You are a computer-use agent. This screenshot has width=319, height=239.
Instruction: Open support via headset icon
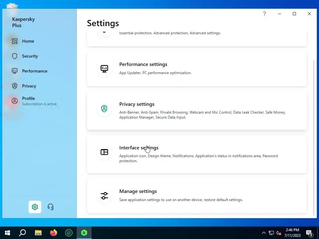pos(50,207)
